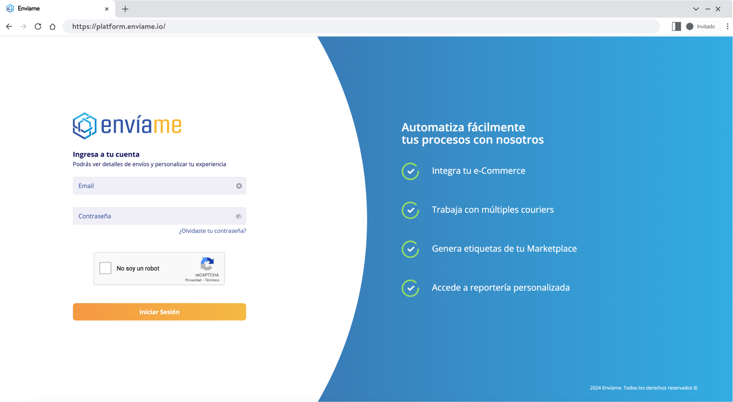Select the Envíame browser tab
733x402 pixels.
tap(57, 8)
